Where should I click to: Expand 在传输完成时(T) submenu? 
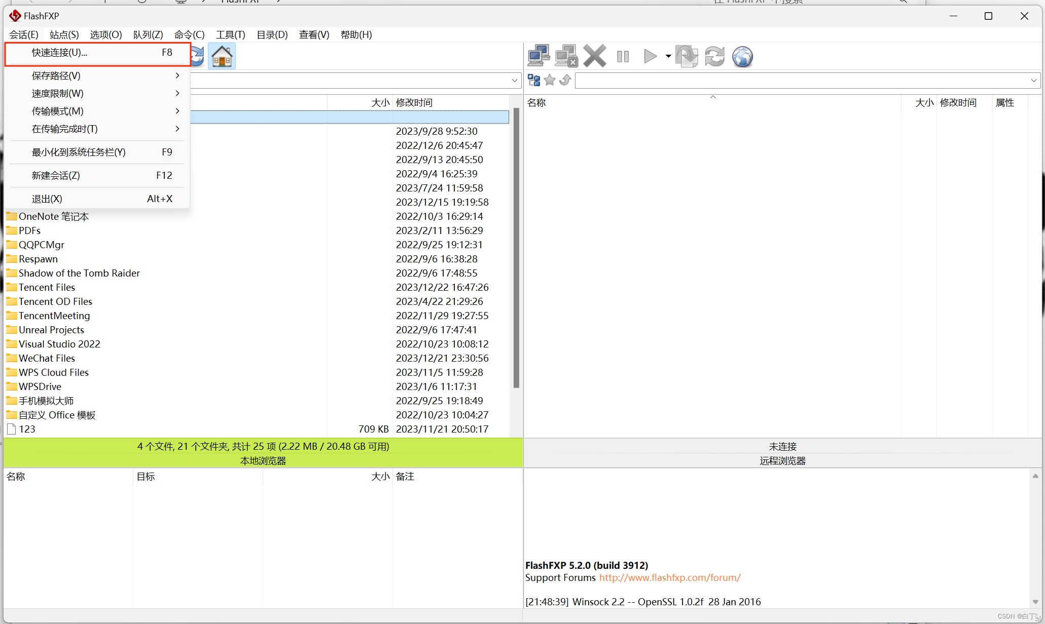tap(97, 129)
